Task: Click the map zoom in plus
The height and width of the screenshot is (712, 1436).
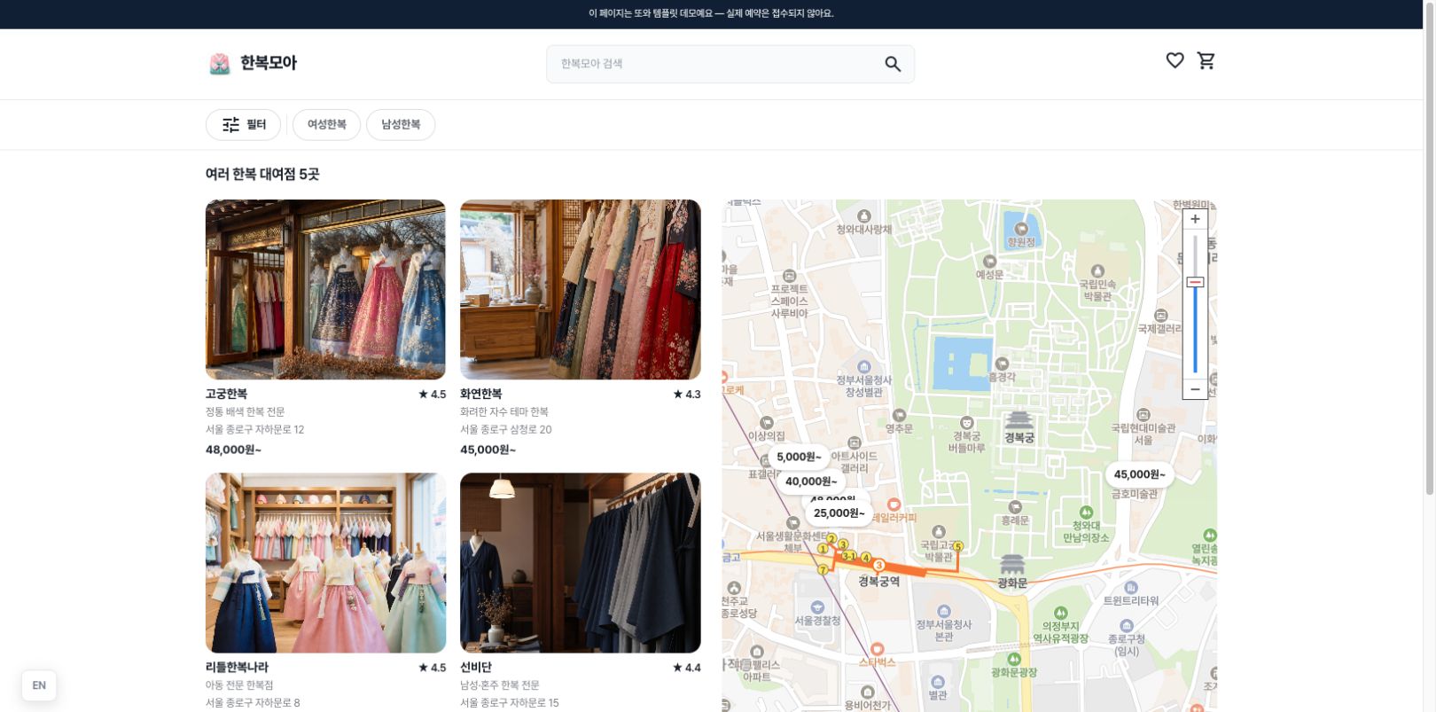Action: pos(1195,219)
